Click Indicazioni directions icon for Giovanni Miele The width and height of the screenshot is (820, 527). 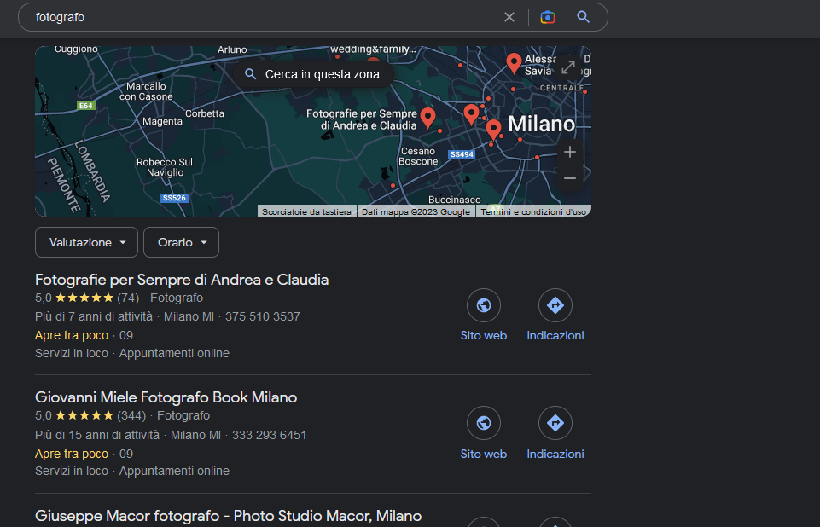(x=555, y=423)
